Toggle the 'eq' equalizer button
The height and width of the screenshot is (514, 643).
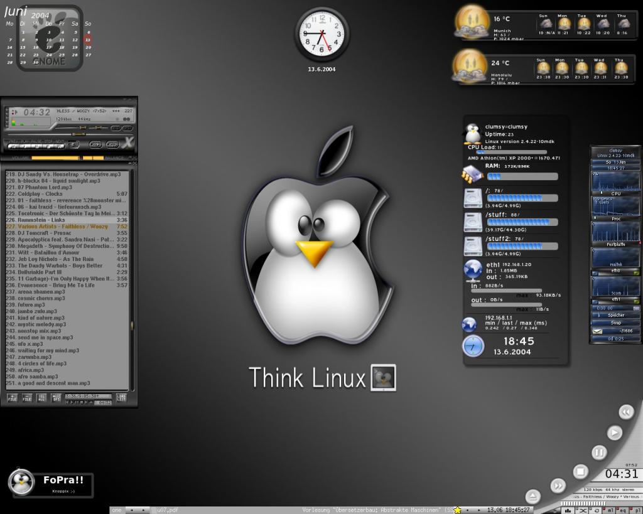click(x=623, y=510)
